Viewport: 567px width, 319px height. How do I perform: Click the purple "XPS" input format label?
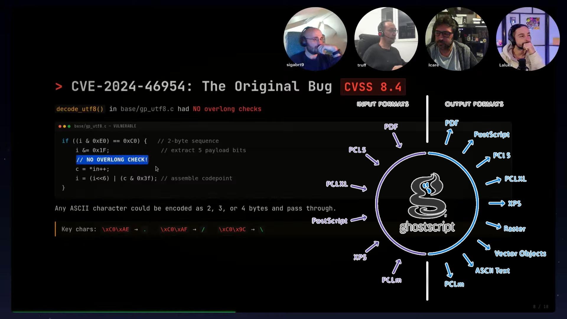point(360,257)
